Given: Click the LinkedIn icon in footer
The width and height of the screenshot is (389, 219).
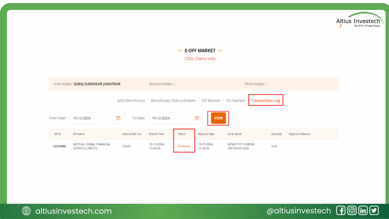Looking at the screenshot, I should tap(363, 211).
